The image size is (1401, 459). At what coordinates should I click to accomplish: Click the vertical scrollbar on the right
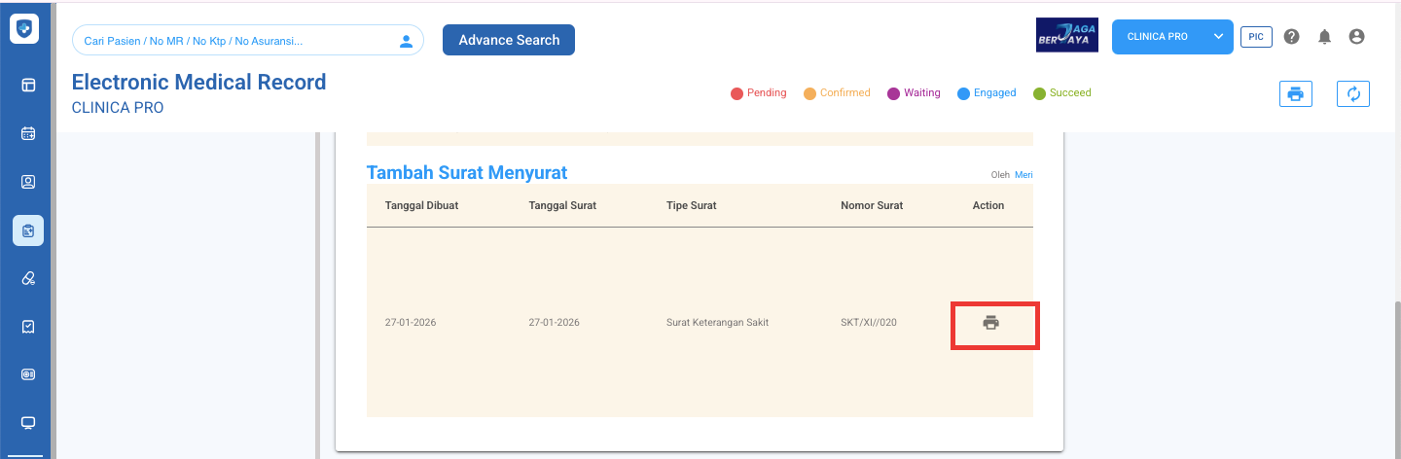pos(1396,370)
